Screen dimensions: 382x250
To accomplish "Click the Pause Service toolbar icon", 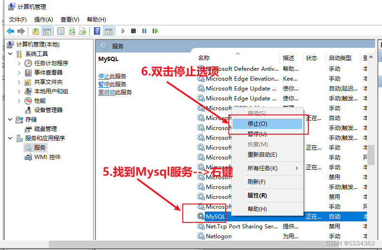I will (144, 31).
